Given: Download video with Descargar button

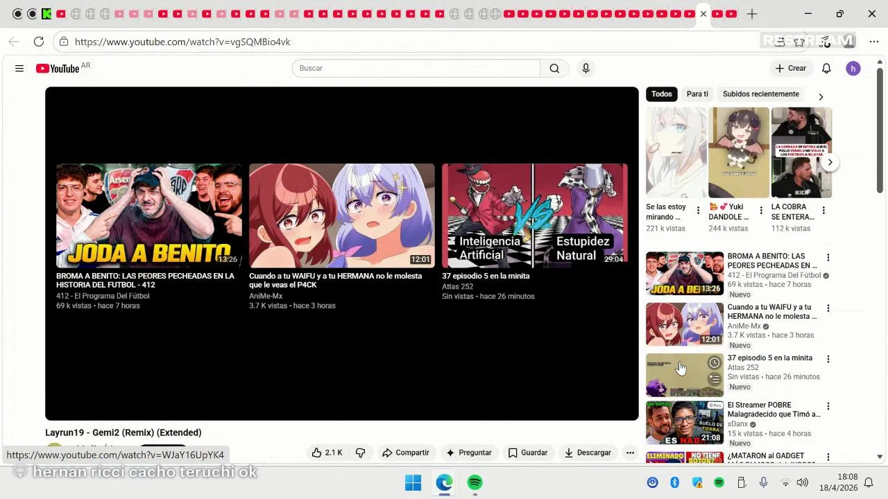Looking at the screenshot, I should point(588,453).
